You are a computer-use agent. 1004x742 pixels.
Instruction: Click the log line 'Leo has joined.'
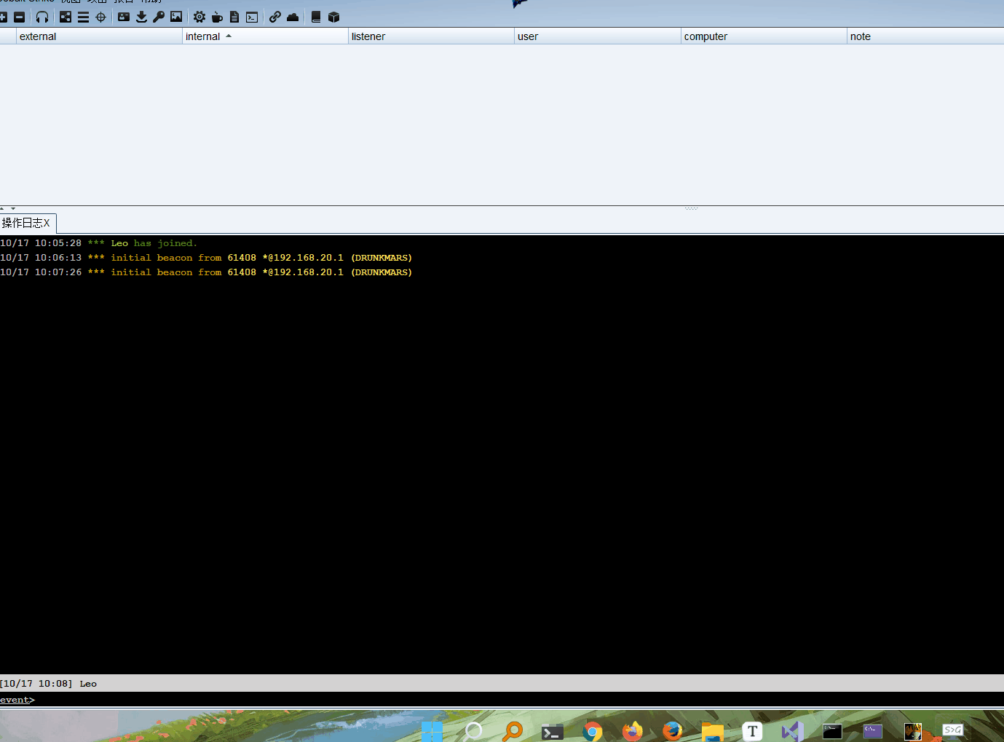(x=154, y=243)
